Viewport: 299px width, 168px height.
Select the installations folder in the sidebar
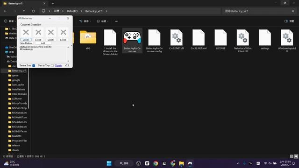tap(18, 89)
